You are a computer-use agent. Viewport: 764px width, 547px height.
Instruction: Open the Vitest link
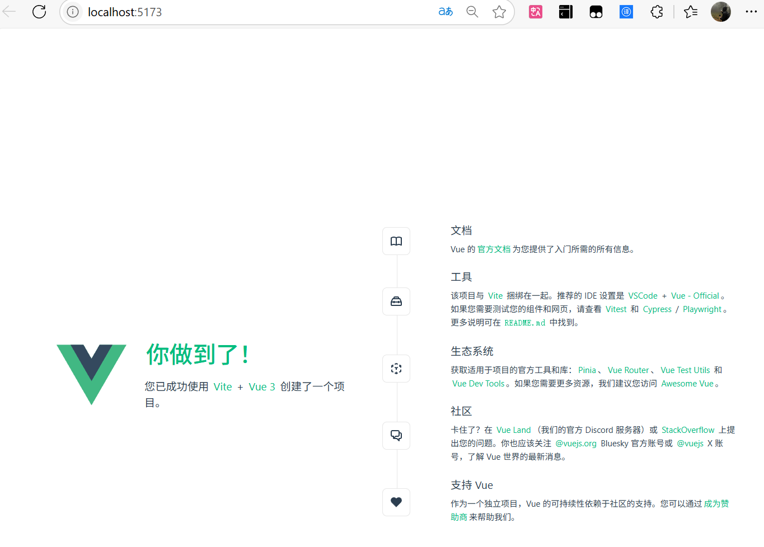coord(616,309)
